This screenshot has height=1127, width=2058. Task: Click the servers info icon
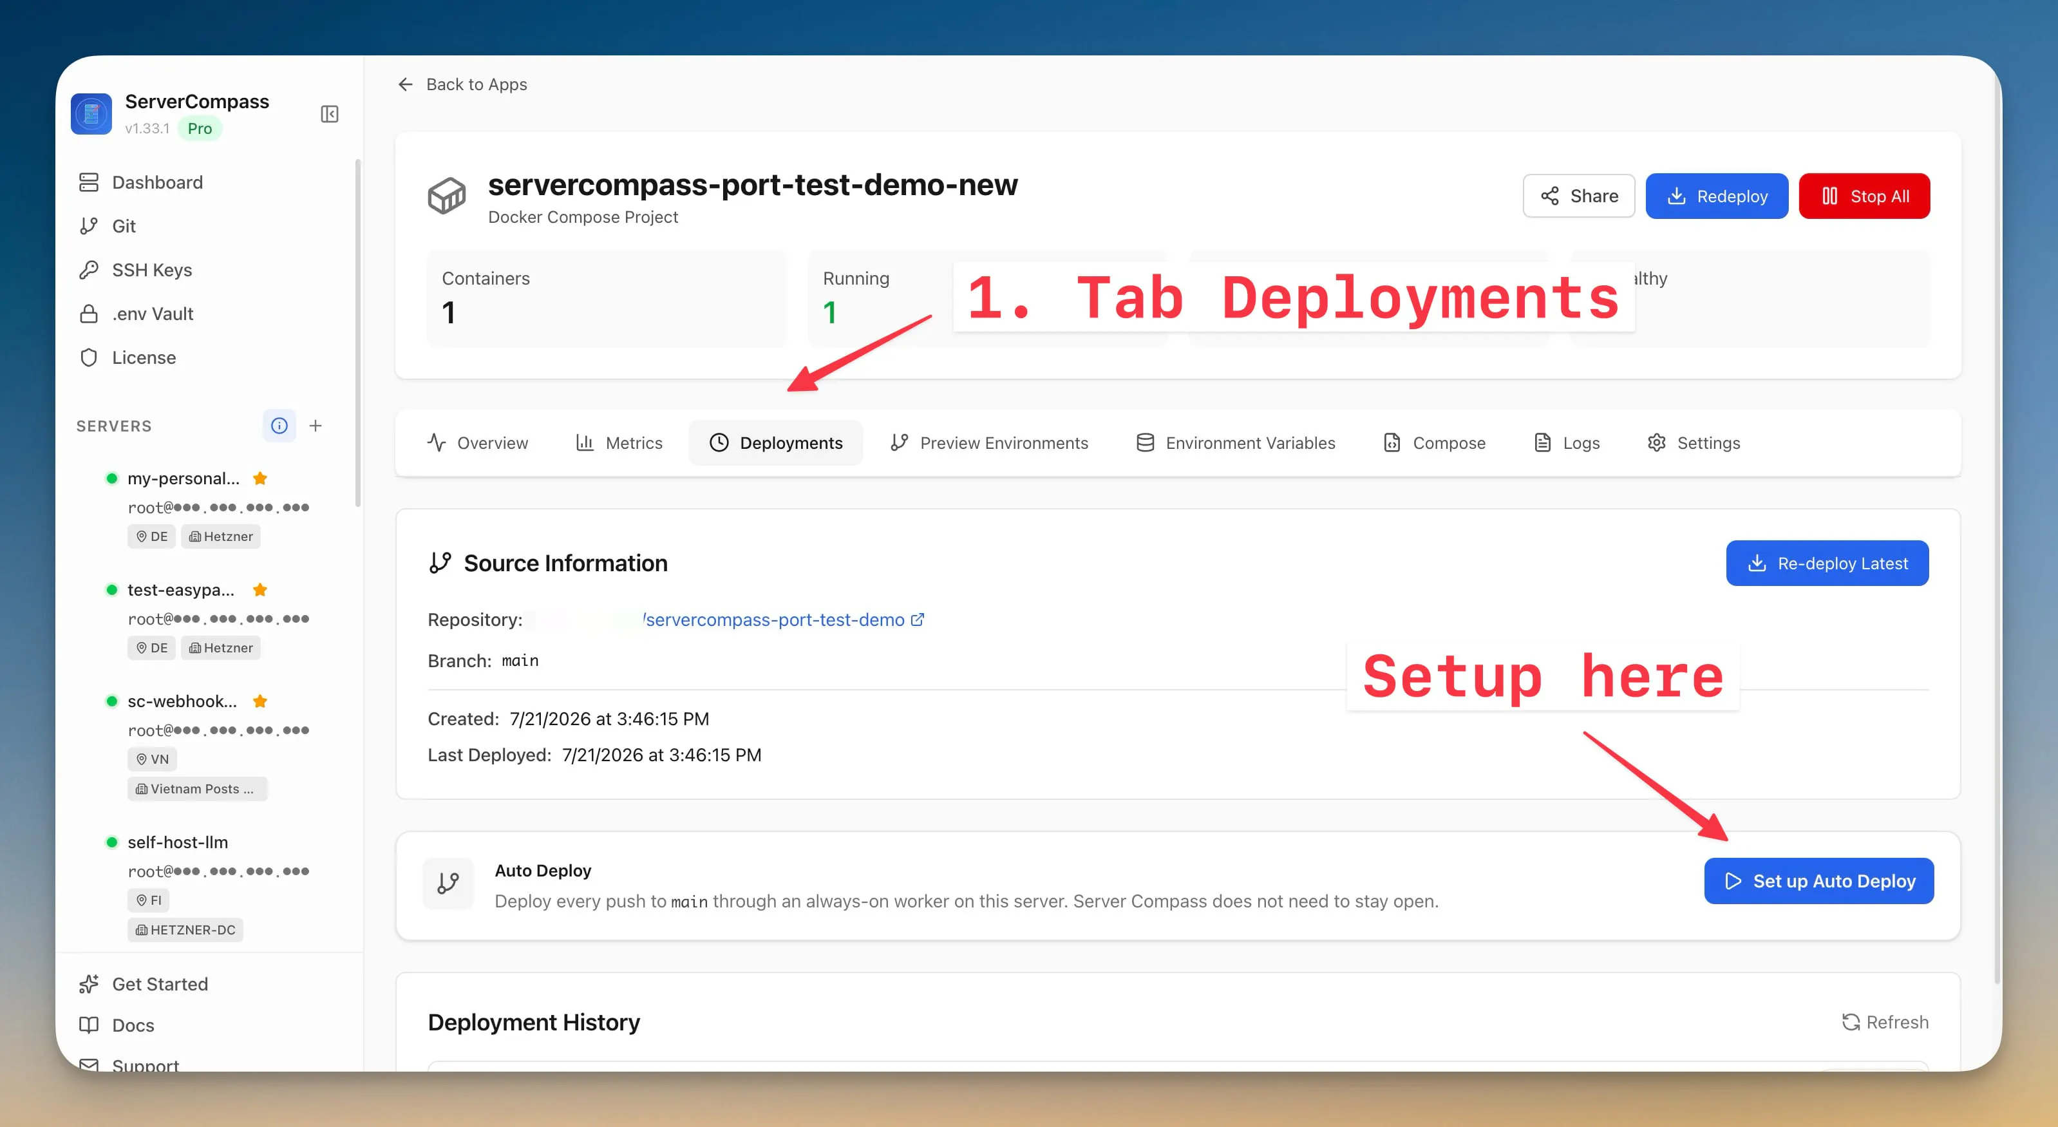click(x=279, y=426)
